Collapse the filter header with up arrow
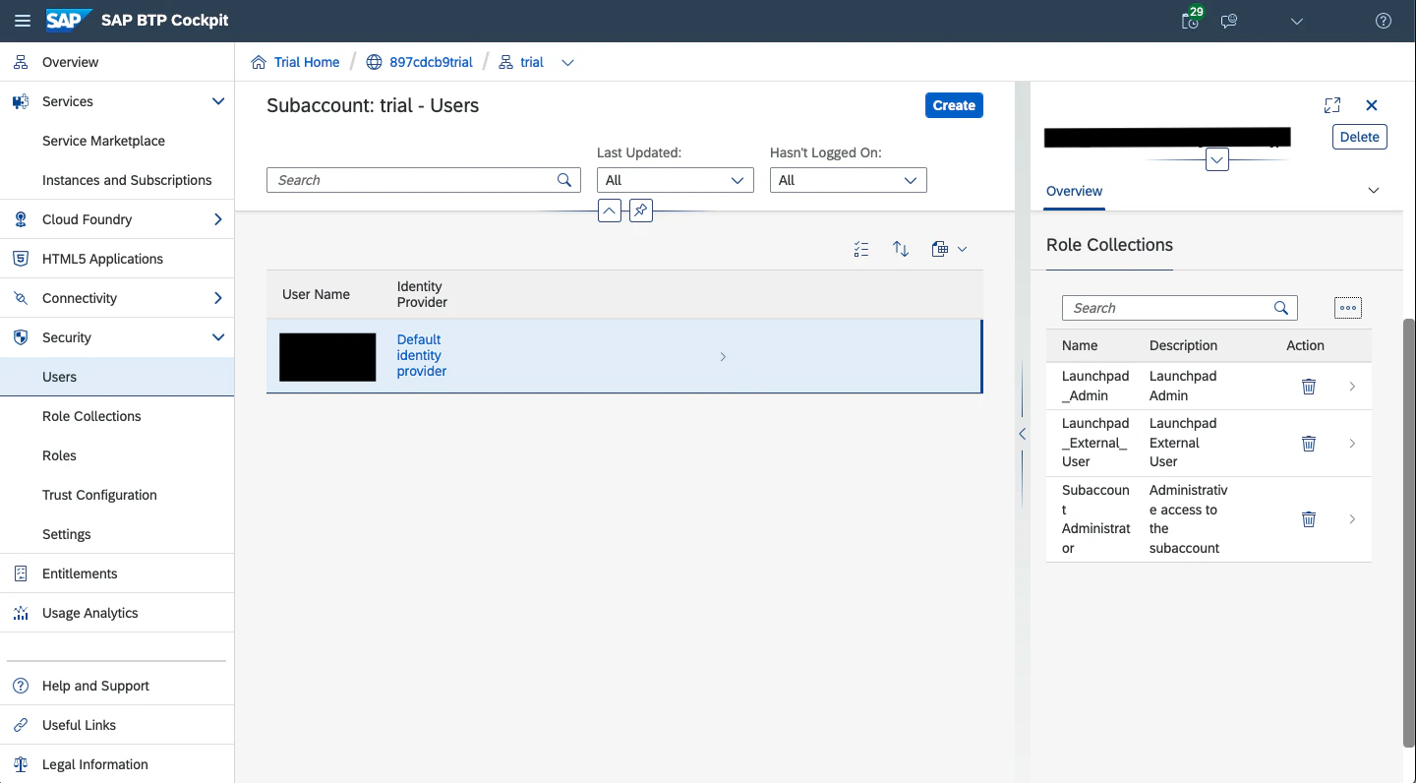 (610, 210)
